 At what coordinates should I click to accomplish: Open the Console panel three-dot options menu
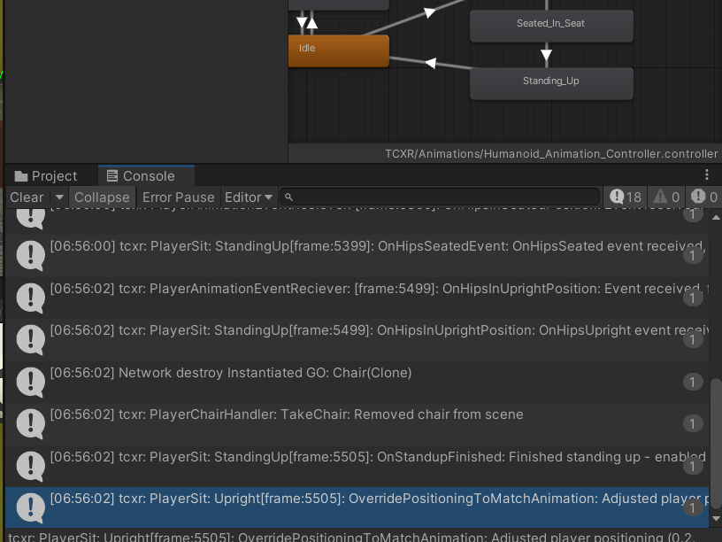(x=706, y=175)
